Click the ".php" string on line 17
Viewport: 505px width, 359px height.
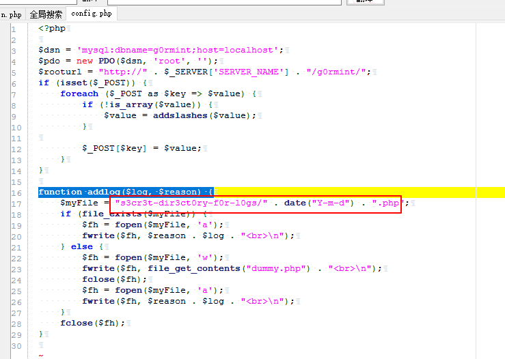[388, 203]
